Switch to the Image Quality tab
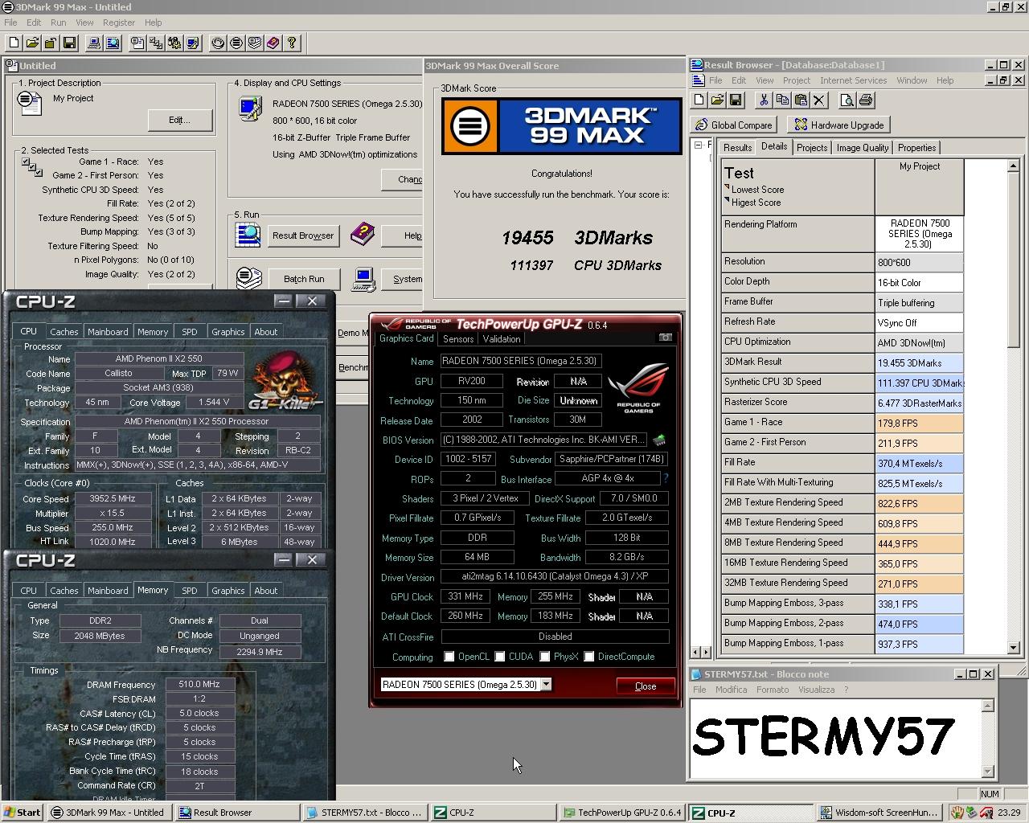The width and height of the screenshot is (1029, 823). tap(862, 148)
